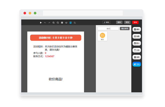Image resolution: width=165 pixels, height=107 pixels.
Task: Select the orange 砍价 component tile
Action: [102, 36]
